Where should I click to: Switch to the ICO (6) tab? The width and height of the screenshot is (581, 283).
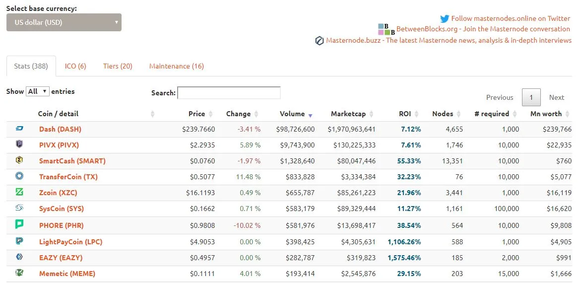coord(75,66)
